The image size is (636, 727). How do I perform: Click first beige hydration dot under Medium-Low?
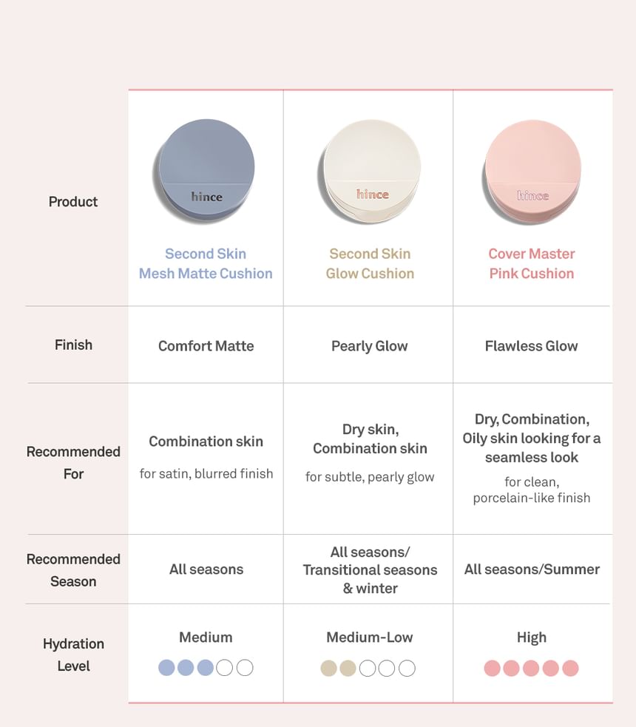pyautogui.click(x=329, y=669)
